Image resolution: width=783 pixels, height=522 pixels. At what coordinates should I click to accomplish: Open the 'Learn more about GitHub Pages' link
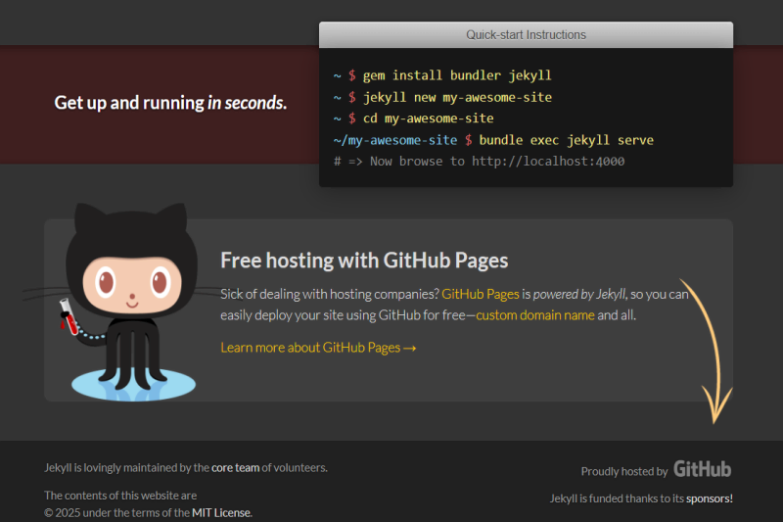click(x=318, y=347)
